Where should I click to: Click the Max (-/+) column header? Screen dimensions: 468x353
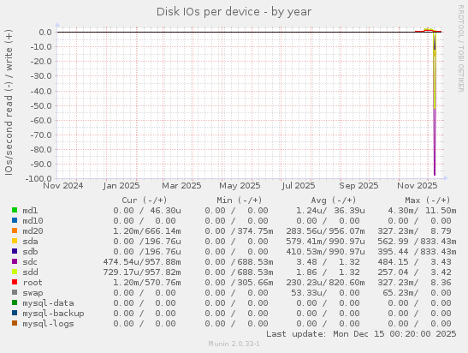click(428, 200)
